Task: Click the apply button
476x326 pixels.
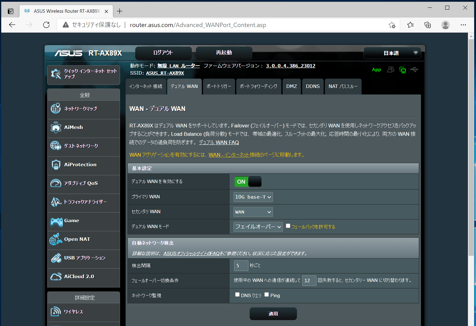Action: click(273, 314)
